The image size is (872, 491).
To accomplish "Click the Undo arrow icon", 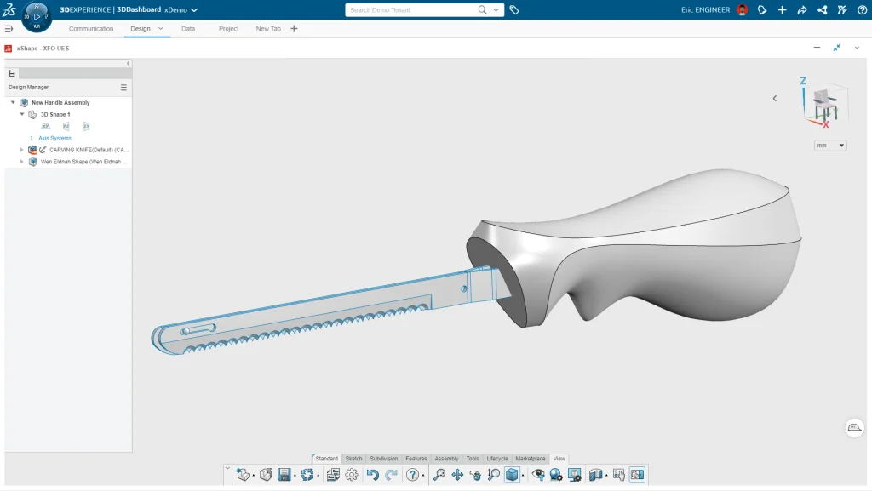I will [372, 475].
